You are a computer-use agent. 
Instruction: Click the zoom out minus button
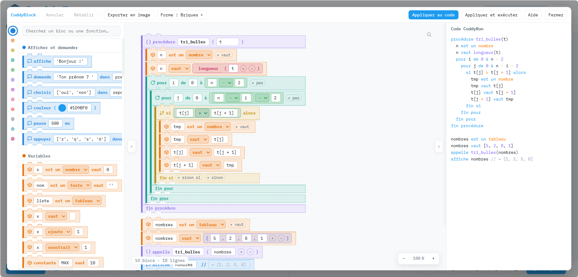coord(404,258)
